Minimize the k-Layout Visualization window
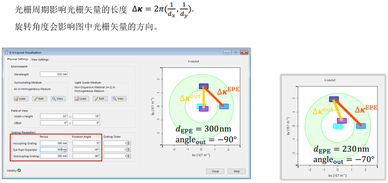Image resolution: width=388 pixels, height=183 pixels. (227, 52)
